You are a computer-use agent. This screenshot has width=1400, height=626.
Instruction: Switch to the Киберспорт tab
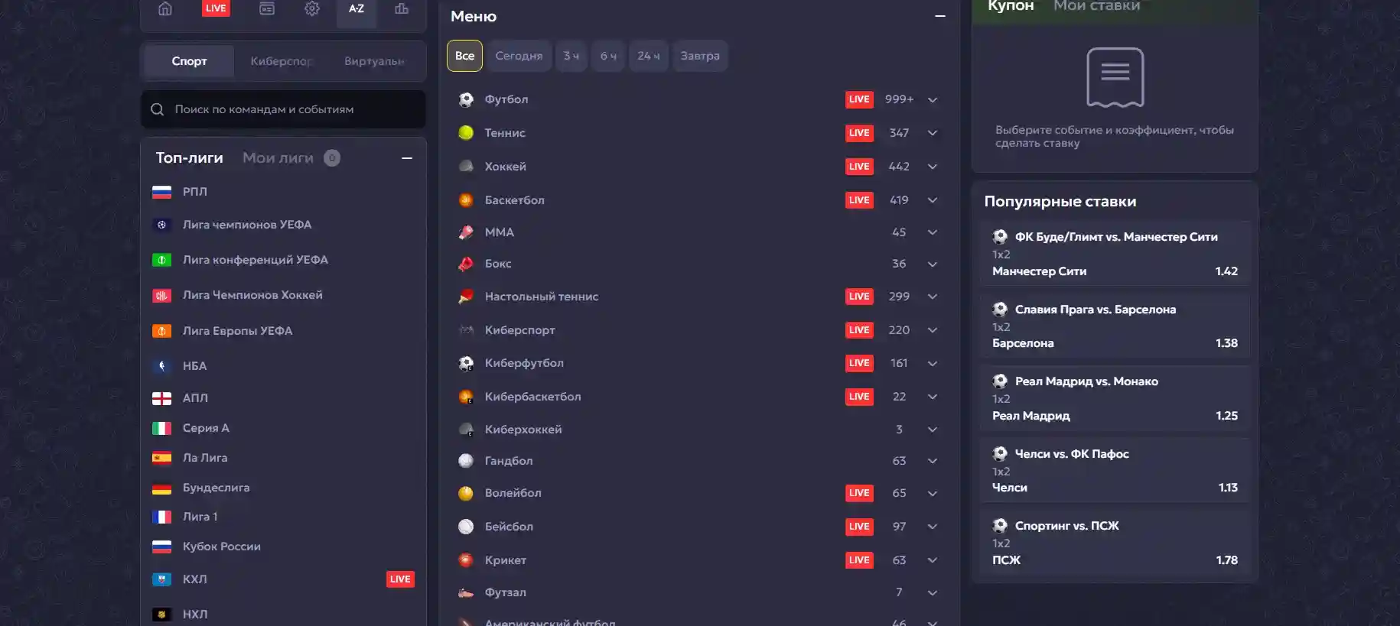coord(282,61)
